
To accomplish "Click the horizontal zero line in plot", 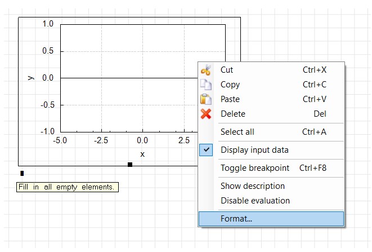I will coord(124,78).
